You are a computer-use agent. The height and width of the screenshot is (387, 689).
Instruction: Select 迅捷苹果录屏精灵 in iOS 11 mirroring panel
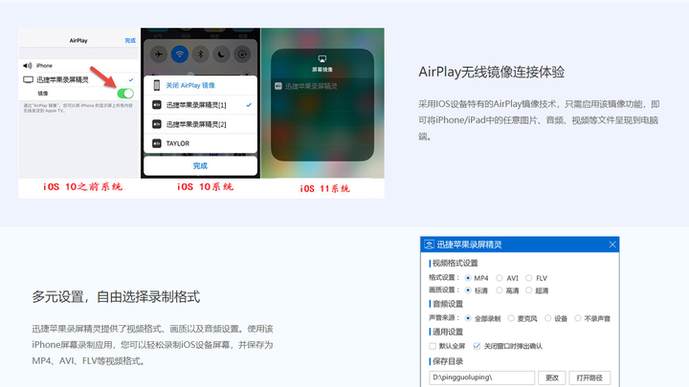click(322, 86)
